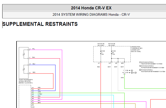166x108 pixels.
Task: Click inflator pin 4 'BLU' label
Action: (34, 64)
